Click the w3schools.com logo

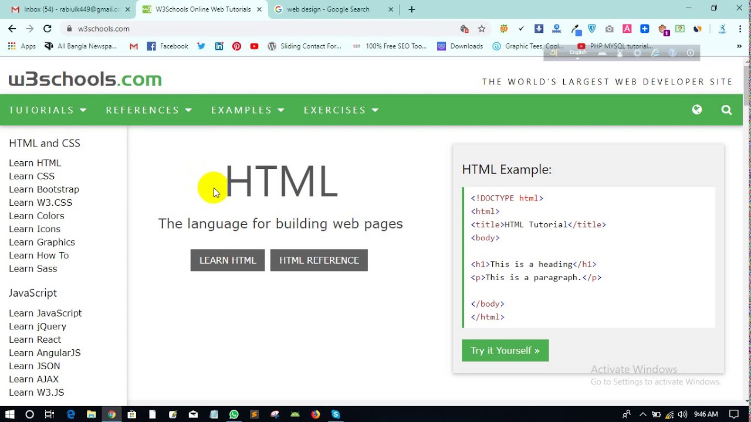tap(85, 79)
